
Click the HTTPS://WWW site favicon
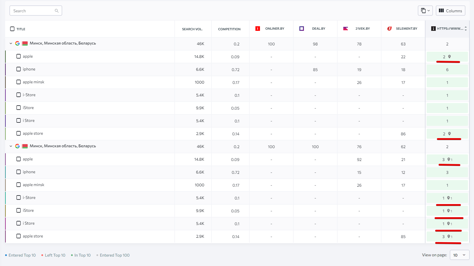point(433,29)
